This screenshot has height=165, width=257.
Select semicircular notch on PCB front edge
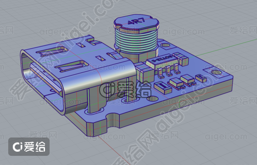coord(113,120)
